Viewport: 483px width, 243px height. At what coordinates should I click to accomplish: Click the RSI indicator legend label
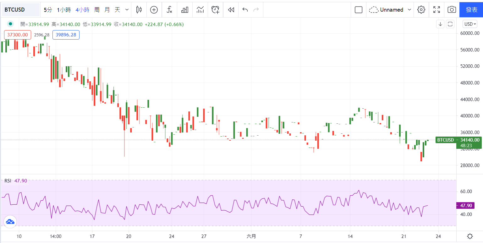pos(8,181)
